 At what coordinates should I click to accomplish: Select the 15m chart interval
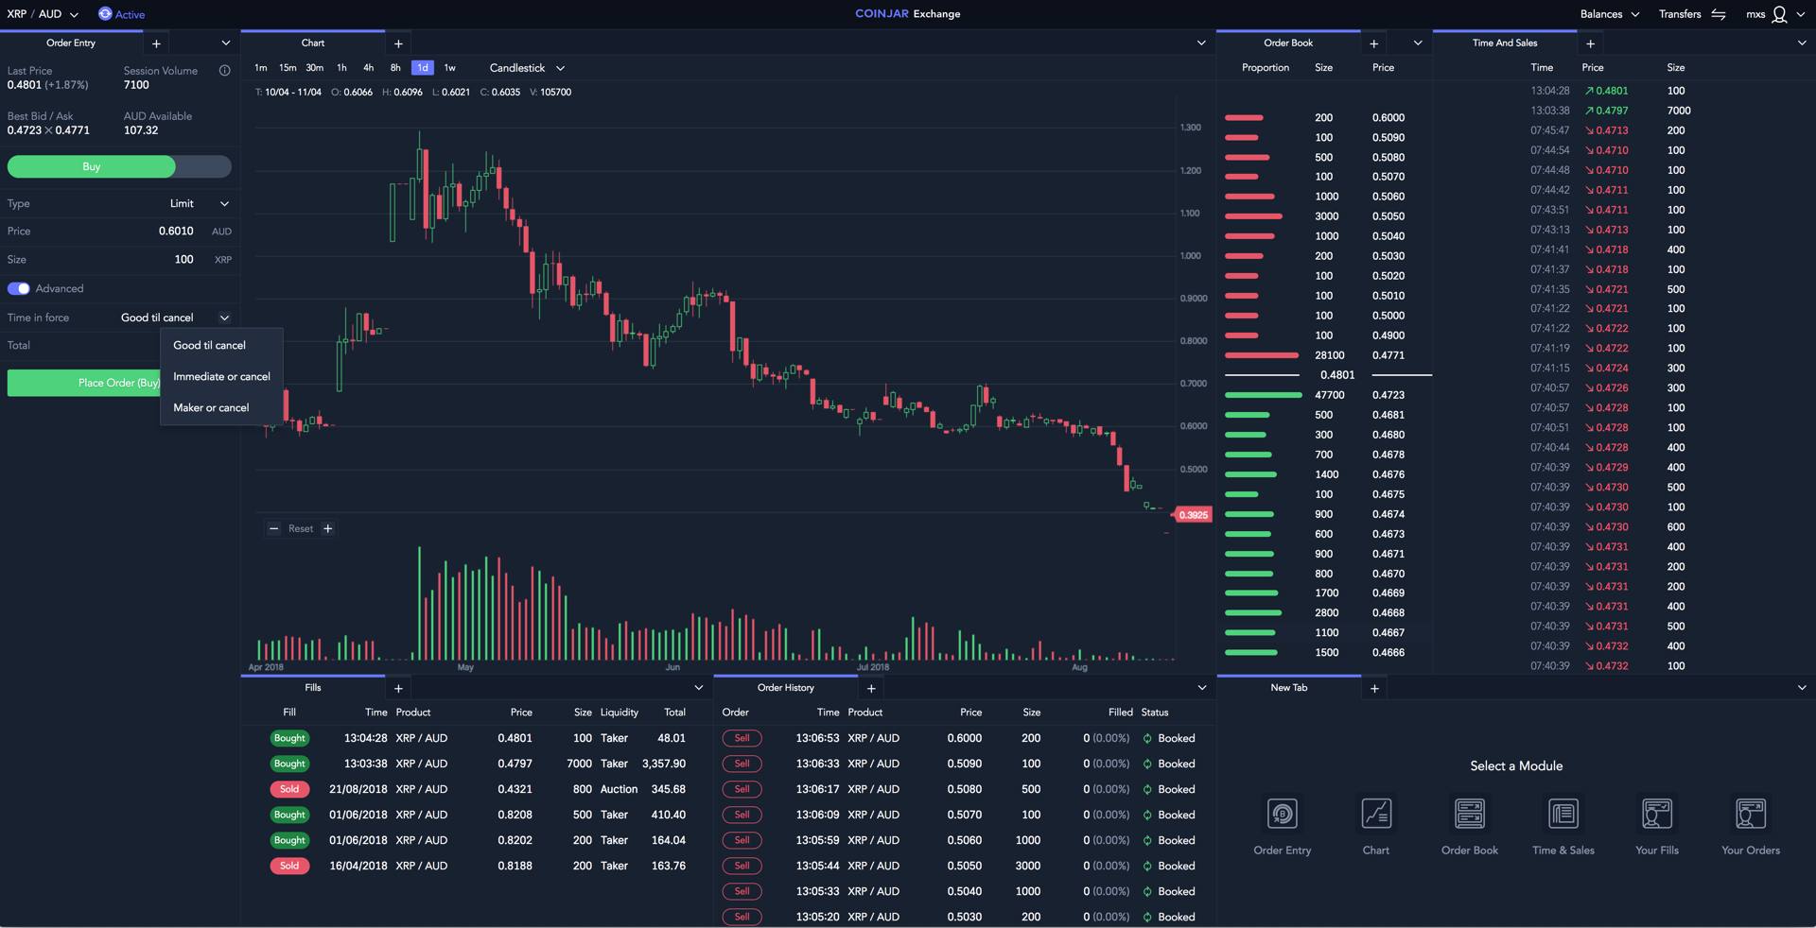288,68
